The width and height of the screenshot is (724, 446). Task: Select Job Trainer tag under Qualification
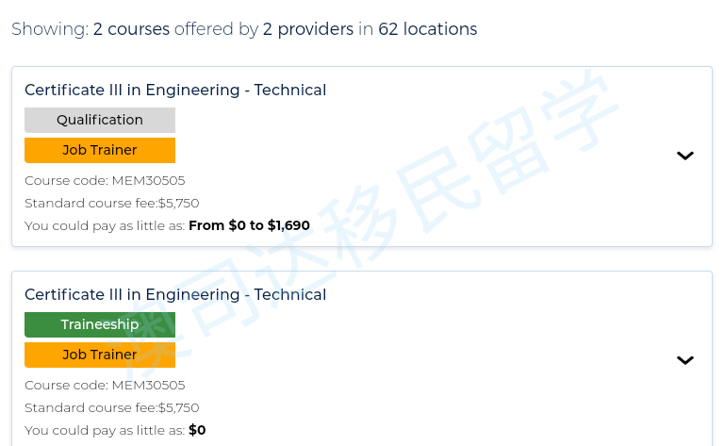(x=100, y=150)
